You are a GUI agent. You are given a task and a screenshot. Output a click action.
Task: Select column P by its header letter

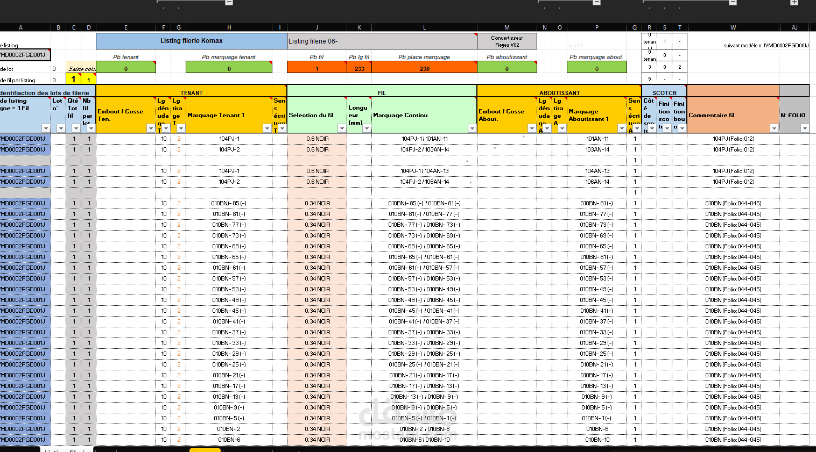tap(597, 27)
